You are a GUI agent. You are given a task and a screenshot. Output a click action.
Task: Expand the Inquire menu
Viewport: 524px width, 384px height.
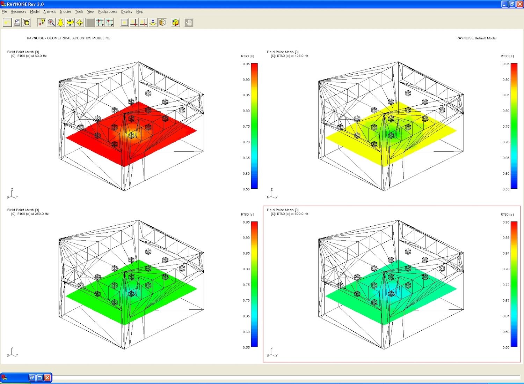pos(65,12)
